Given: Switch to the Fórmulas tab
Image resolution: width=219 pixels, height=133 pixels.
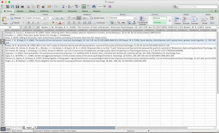Looking at the screenshot, I should 72,11.
